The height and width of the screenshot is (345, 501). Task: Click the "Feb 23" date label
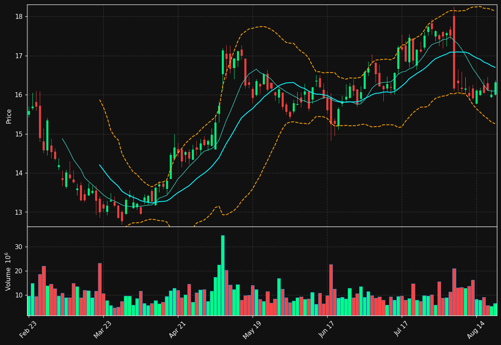[x=27, y=330]
